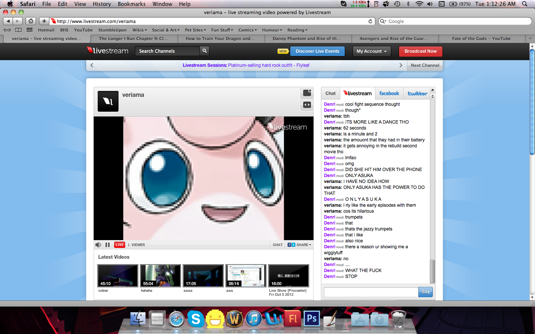535x334 pixels.
Task: Select the livestream chat tab
Action: click(x=357, y=94)
